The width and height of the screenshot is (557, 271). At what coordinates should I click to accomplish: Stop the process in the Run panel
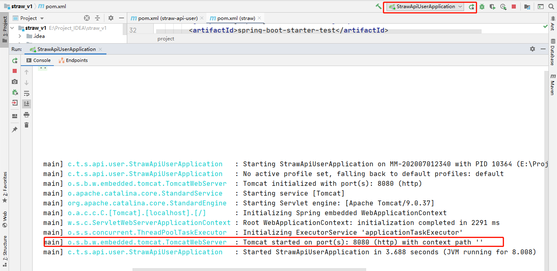coord(15,71)
